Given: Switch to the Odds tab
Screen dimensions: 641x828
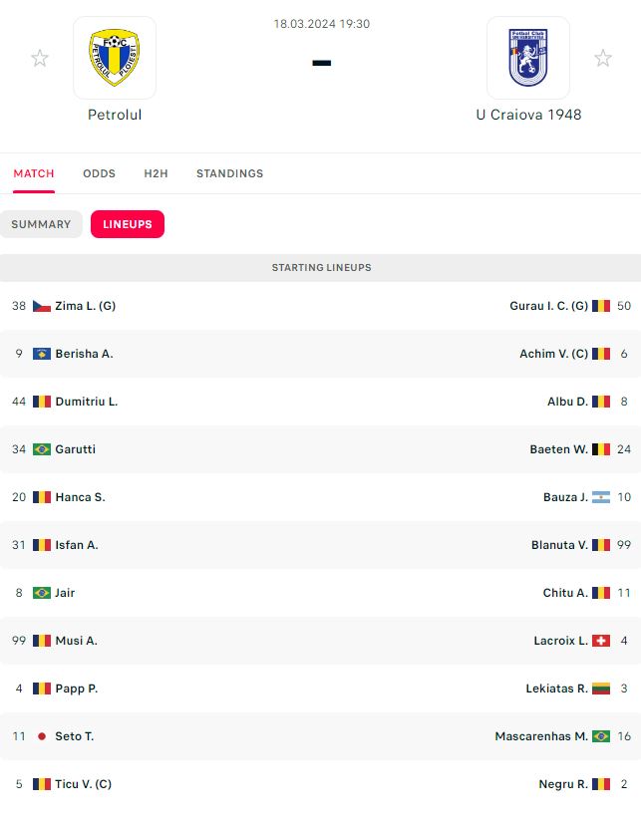Looking at the screenshot, I should [x=99, y=173].
